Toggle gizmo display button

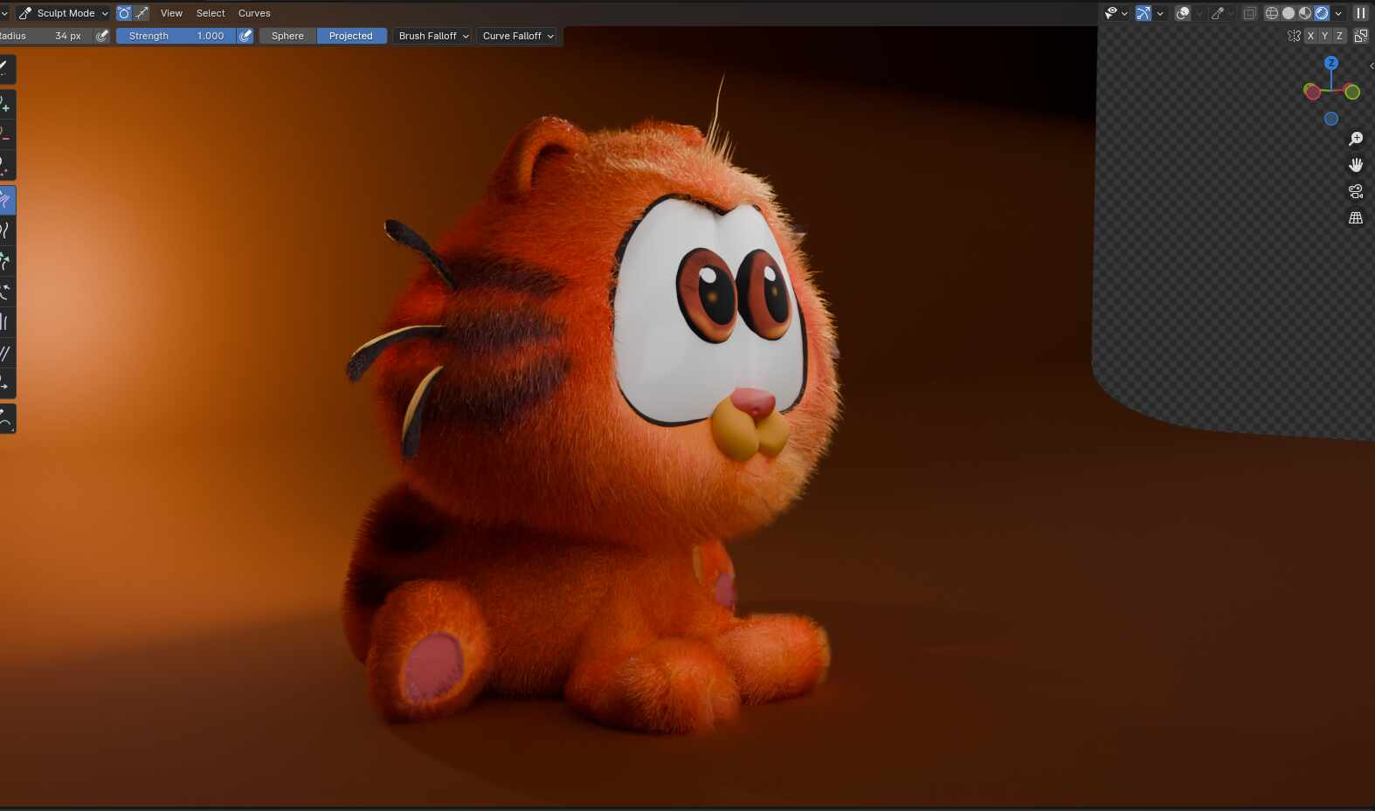[x=1143, y=13]
